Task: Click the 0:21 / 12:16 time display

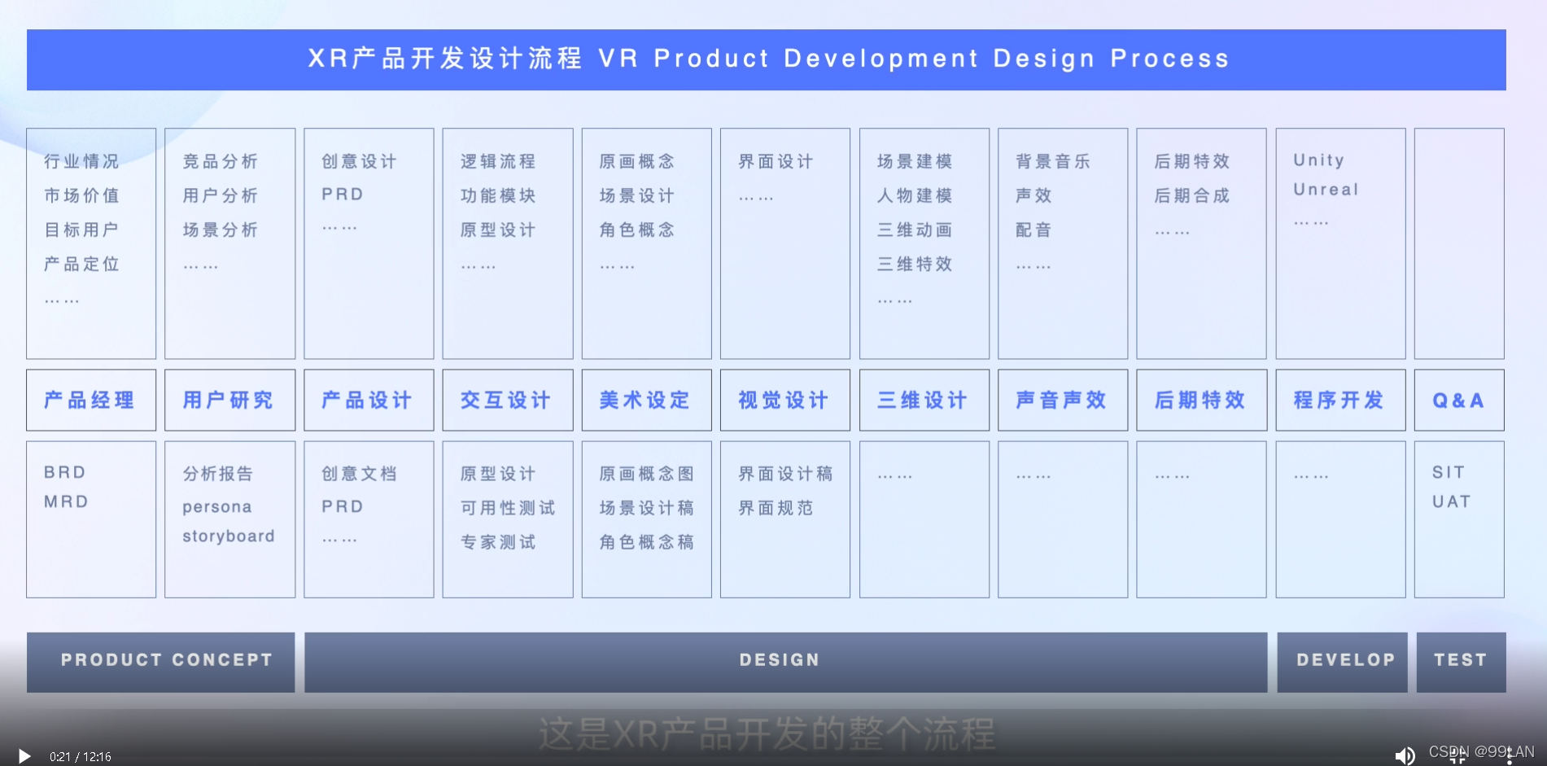Action: pyautogui.click(x=81, y=757)
